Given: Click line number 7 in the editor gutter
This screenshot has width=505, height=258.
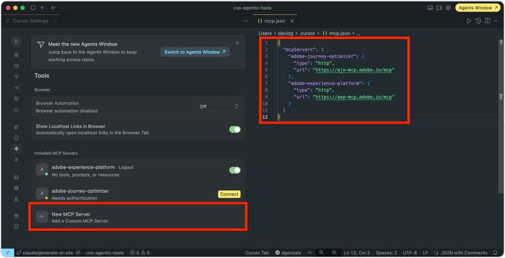Looking at the screenshot, I should [266, 83].
